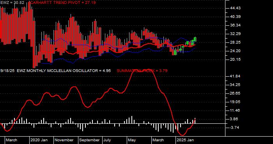Click the 28.25 price axis value

(x=235, y=42)
